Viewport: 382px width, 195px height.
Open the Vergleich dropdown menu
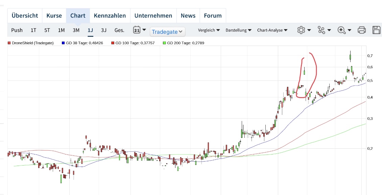(x=209, y=30)
